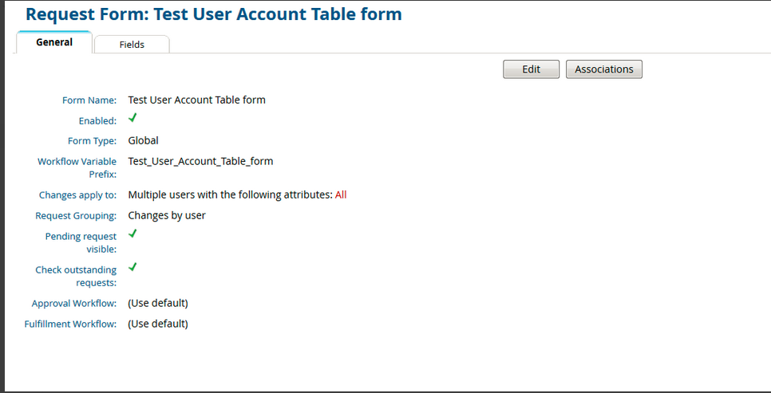Screen dimensions: 771x393
Task: Select the General tab
Action: tap(54, 42)
